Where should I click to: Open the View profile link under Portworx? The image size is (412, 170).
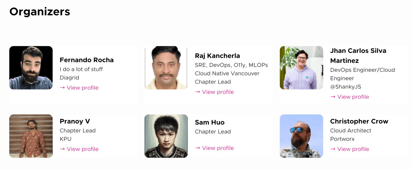click(x=353, y=149)
